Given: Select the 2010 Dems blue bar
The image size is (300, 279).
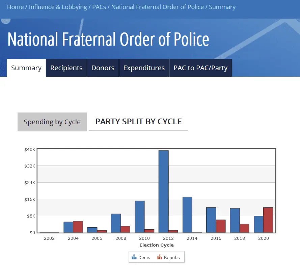Looking at the screenshot, I should pyautogui.click(x=140, y=217).
